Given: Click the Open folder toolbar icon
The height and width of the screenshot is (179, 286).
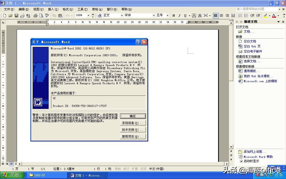Looking at the screenshot, I should (x=11, y=16).
